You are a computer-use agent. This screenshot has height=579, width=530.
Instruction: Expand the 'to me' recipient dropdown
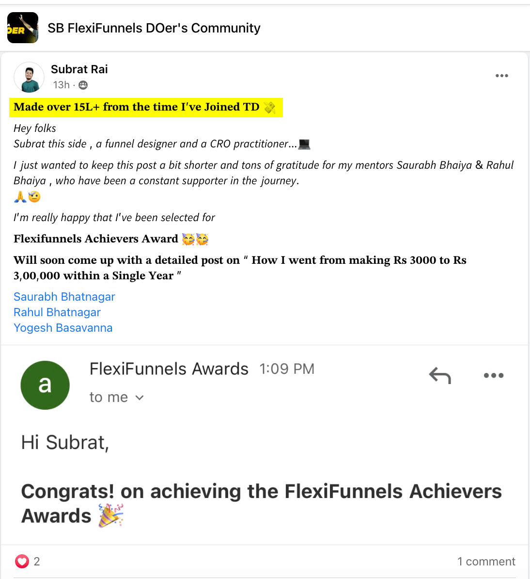[x=140, y=398]
